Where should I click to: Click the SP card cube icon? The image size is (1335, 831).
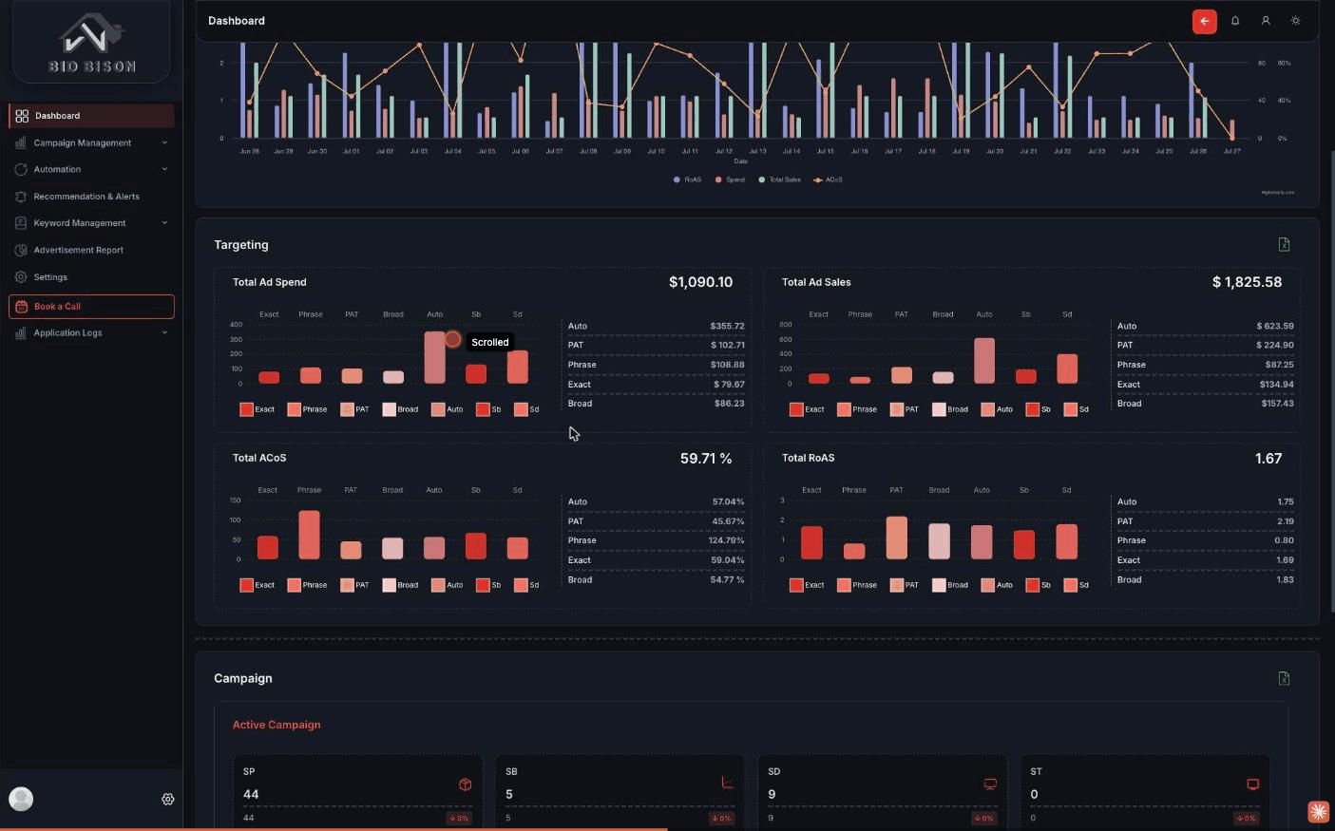(465, 784)
